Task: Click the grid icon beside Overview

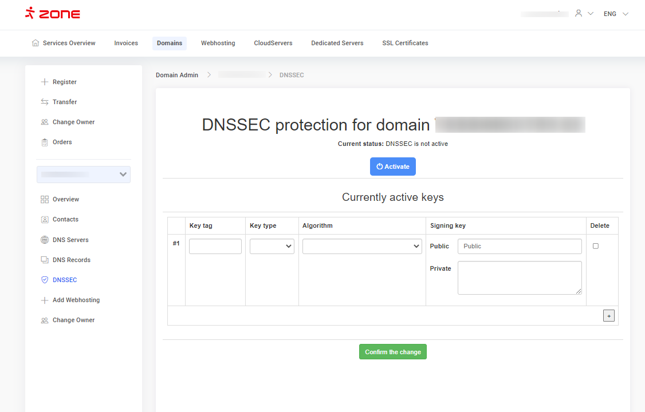Action: coord(45,199)
